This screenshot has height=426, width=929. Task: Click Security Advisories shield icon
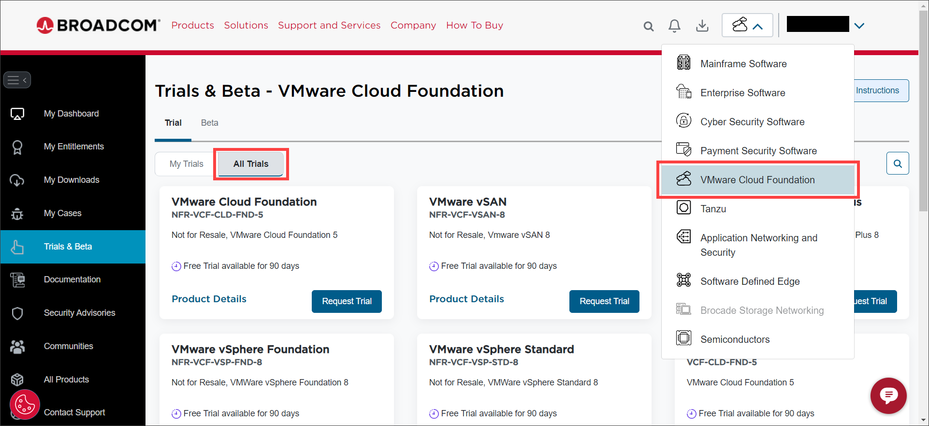coord(17,313)
